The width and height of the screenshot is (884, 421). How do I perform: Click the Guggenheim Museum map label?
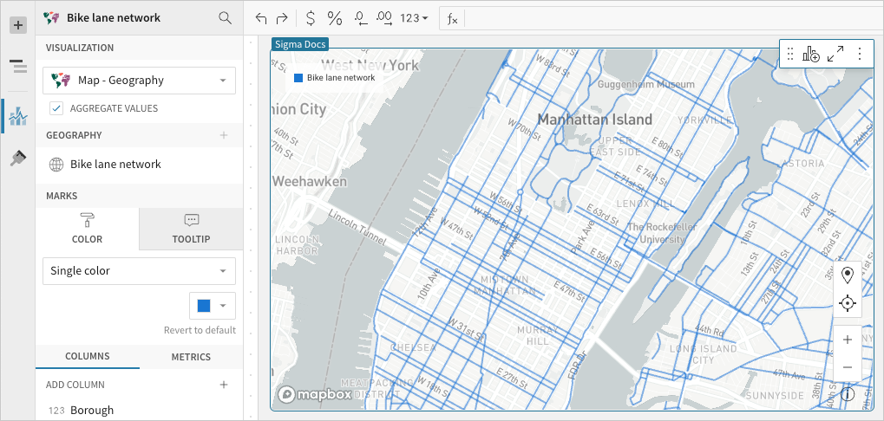tap(645, 84)
